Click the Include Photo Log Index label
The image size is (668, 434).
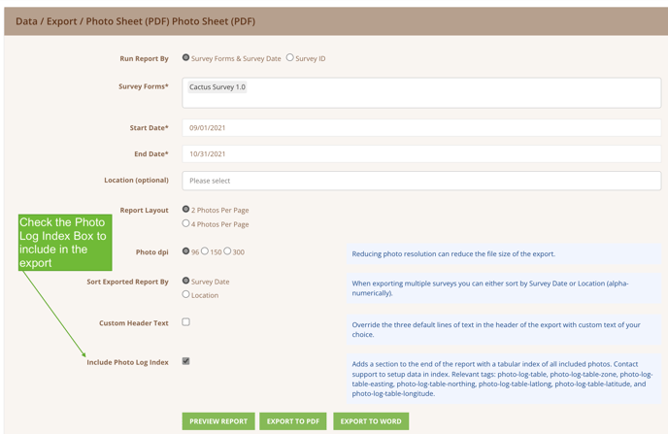128,362
